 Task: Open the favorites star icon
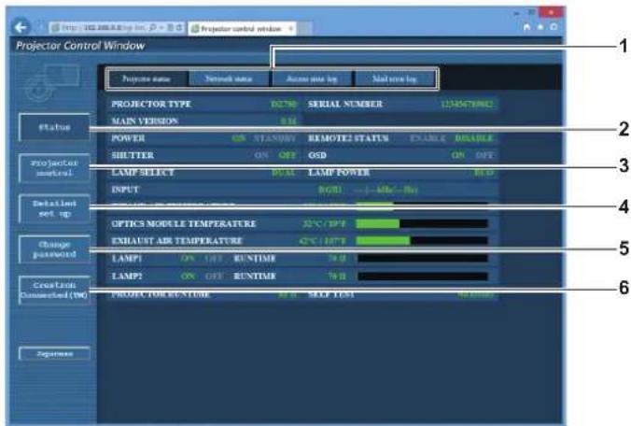click(x=540, y=26)
